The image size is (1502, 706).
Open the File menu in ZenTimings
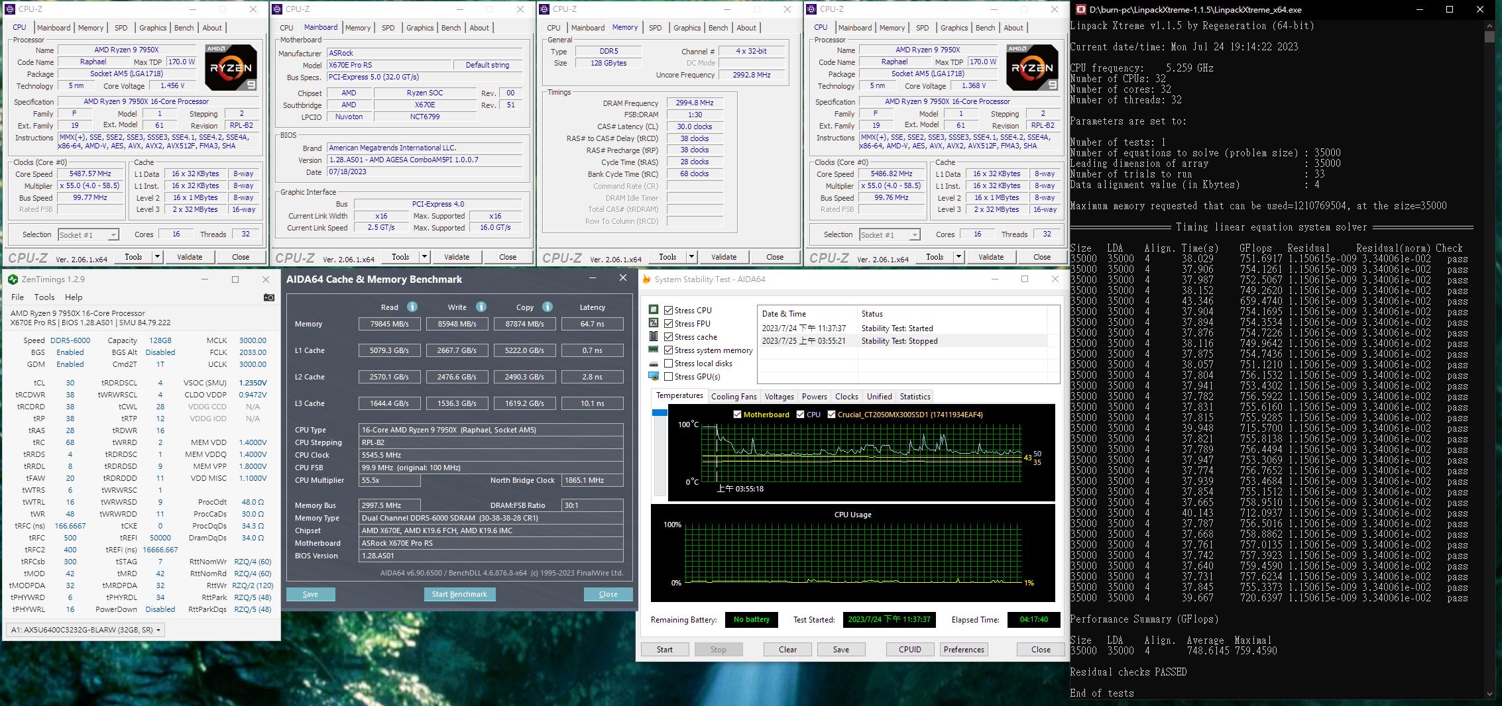click(17, 297)
